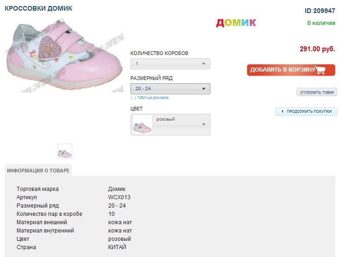
Task: Select the small thumbnail under the main photo
Action: 65,151
